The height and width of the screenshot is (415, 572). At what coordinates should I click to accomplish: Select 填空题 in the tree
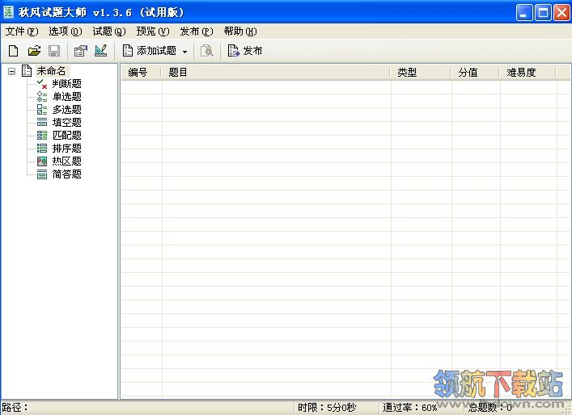click(67, 122)
